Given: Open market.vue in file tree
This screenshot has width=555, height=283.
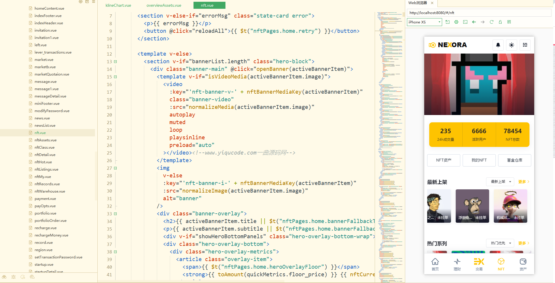Looking at the screenshot, I should pos(44,60).
